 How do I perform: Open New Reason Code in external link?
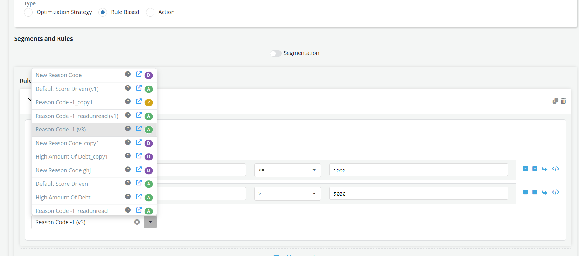138,74
